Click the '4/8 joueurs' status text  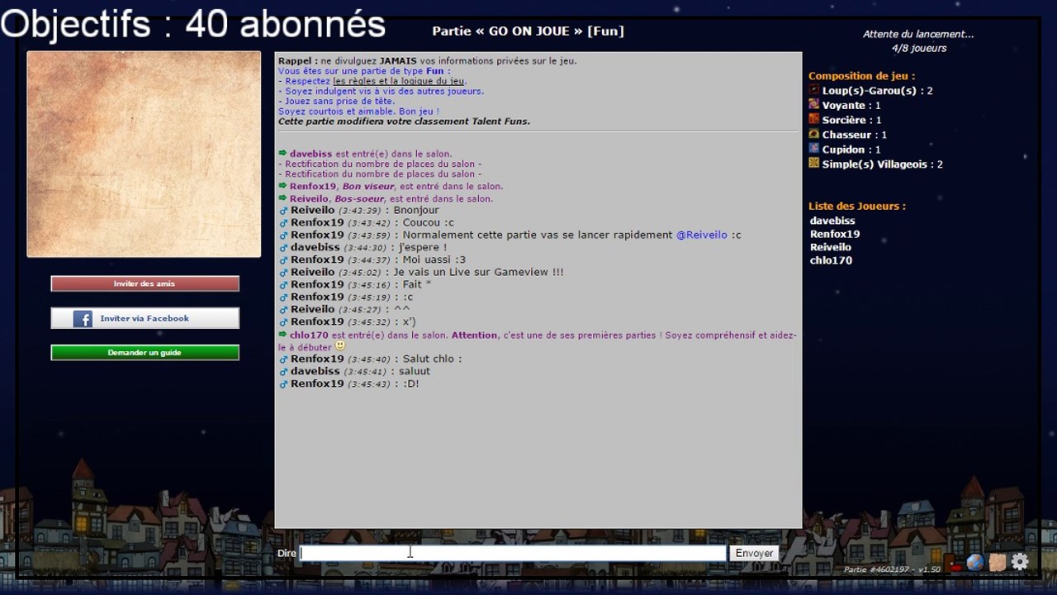(918, 48)
